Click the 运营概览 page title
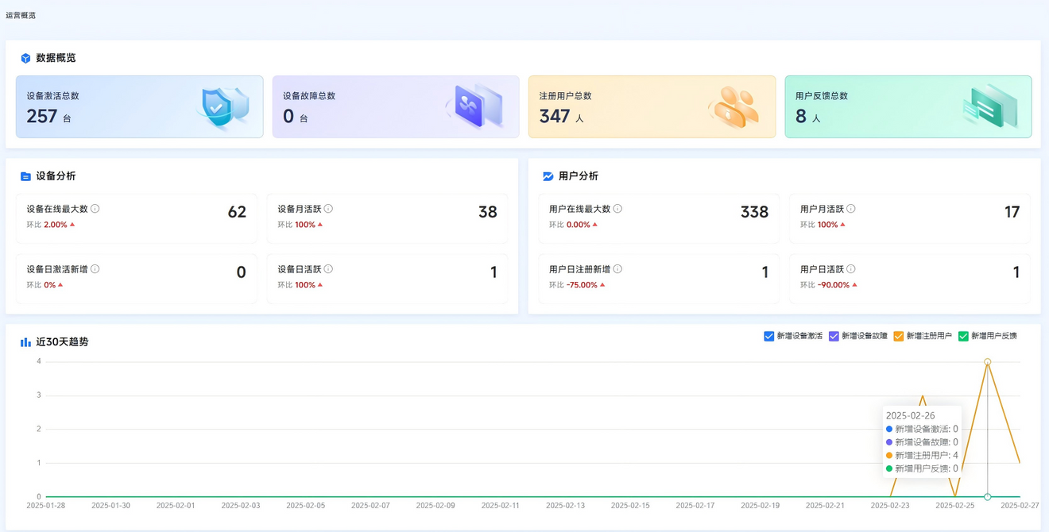 [x=21, y=15]
